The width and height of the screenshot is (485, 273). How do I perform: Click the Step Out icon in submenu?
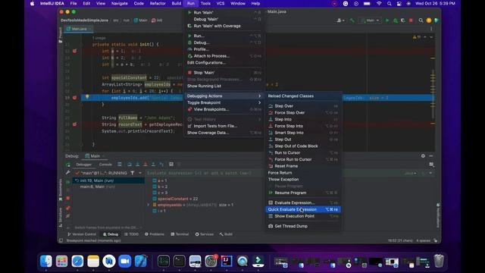[271, 140]
